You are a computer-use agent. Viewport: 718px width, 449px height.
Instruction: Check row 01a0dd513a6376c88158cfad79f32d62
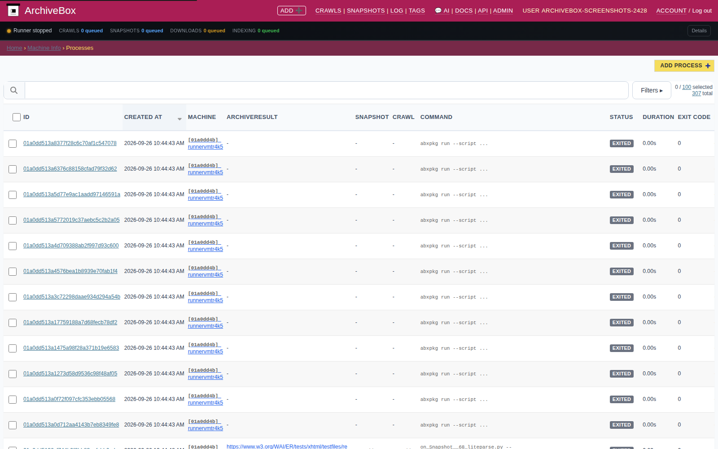13,169
